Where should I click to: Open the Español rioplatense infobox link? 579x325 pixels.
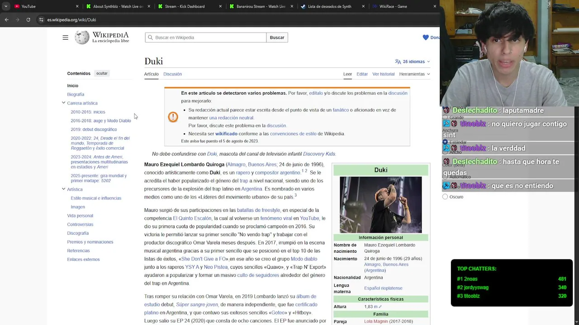pos(383,288)
